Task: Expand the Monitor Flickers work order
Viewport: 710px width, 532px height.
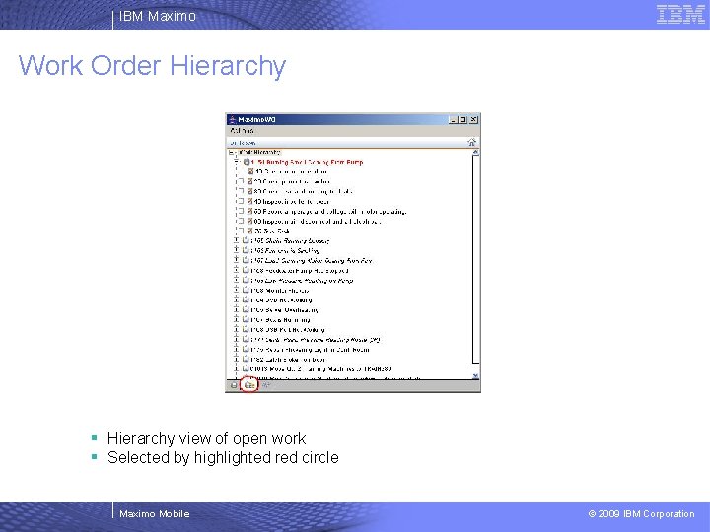Action: (236, 290)
